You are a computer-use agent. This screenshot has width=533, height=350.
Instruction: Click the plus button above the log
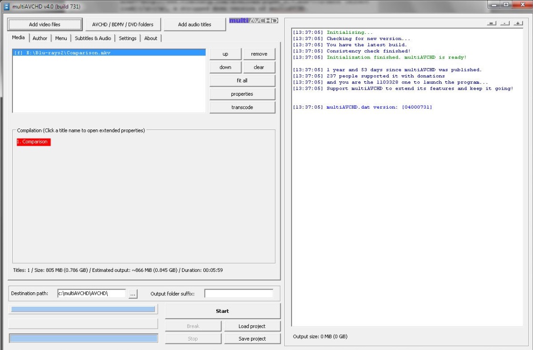pos(518,23)
